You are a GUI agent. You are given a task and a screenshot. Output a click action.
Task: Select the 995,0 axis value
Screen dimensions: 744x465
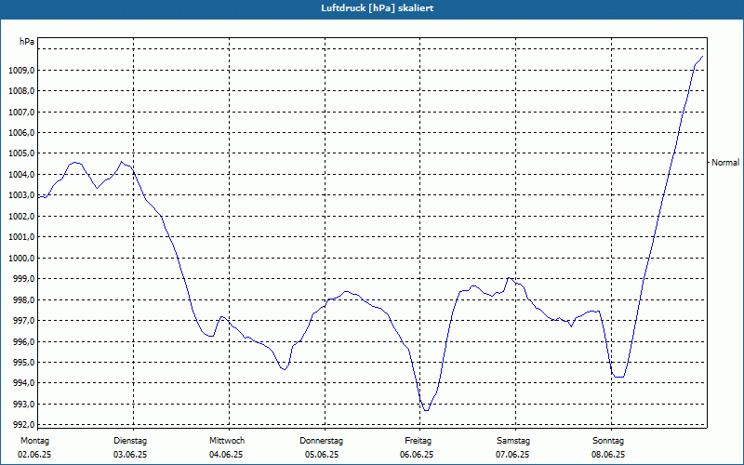click(x=23, y=363)
